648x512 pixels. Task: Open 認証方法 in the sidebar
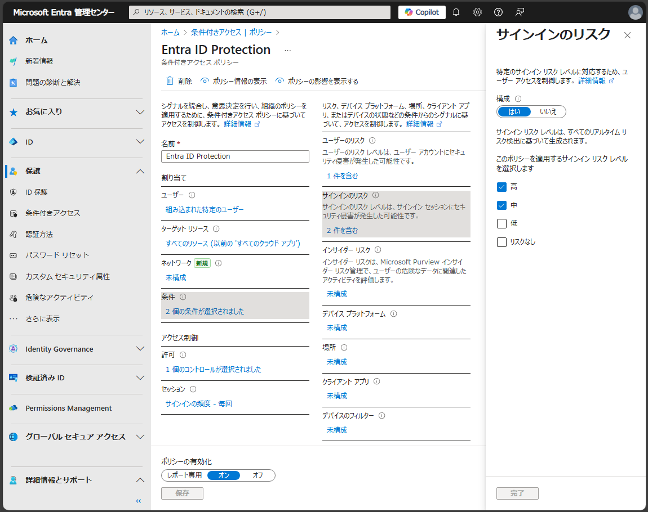pos(39,235)
